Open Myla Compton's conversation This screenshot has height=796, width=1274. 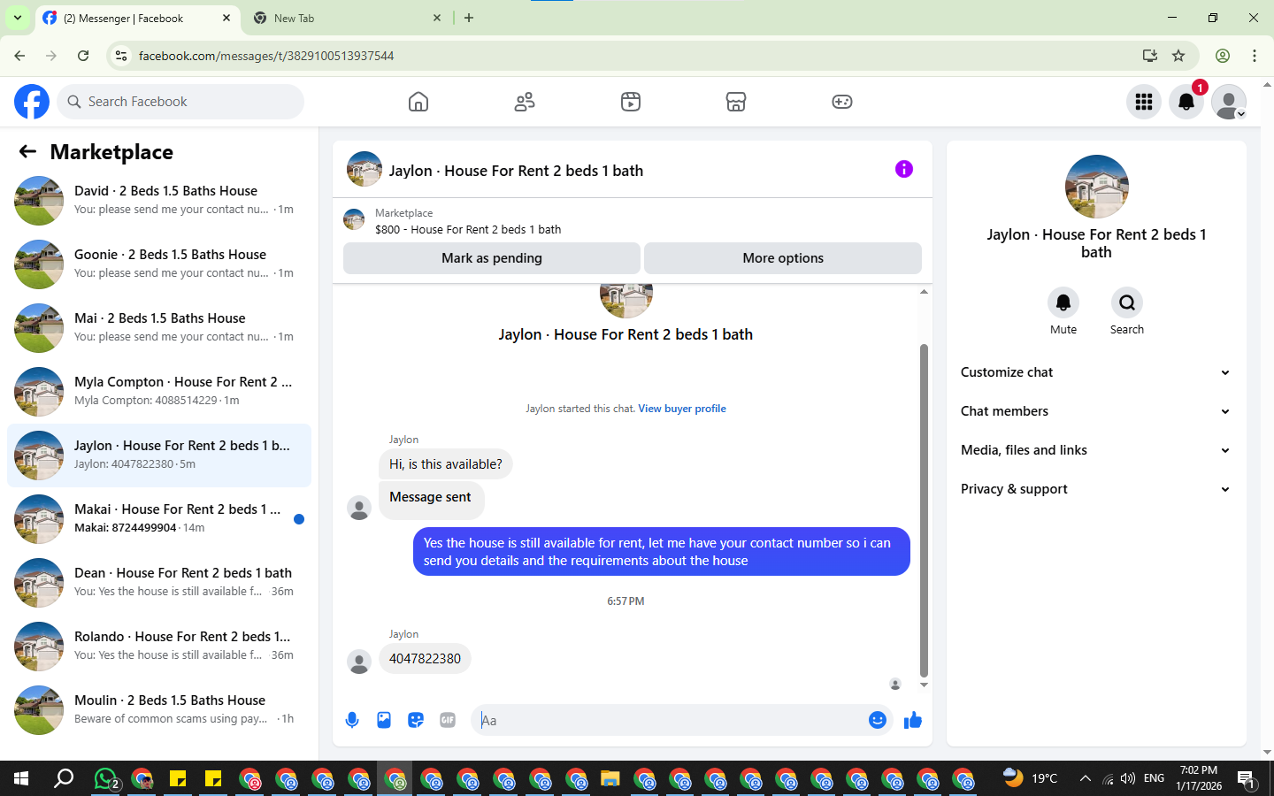point(159,392)
